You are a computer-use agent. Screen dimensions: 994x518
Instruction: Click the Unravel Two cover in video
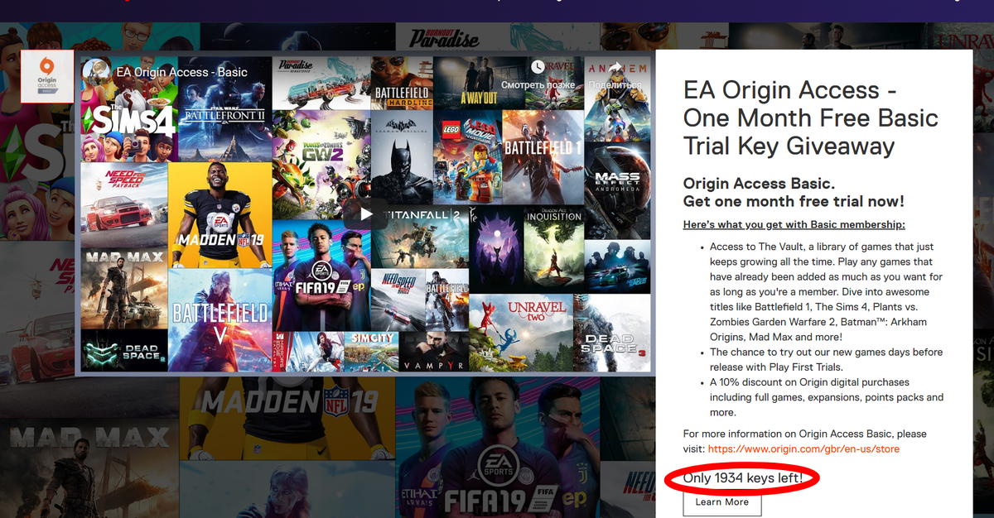(519, 333)
